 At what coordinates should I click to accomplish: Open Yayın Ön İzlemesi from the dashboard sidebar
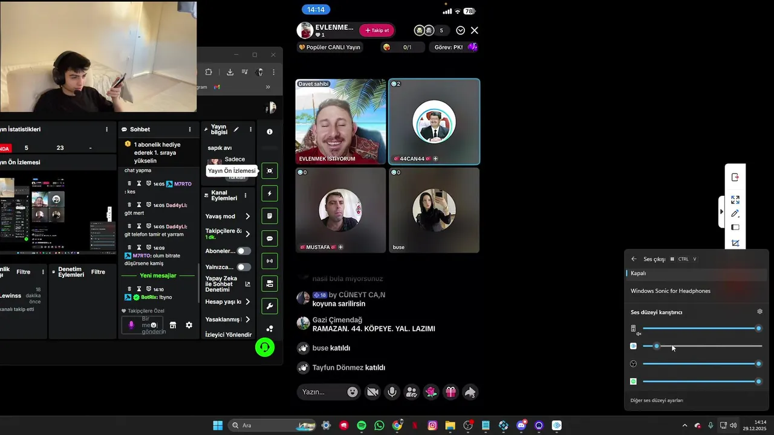[x=270, y=170]
